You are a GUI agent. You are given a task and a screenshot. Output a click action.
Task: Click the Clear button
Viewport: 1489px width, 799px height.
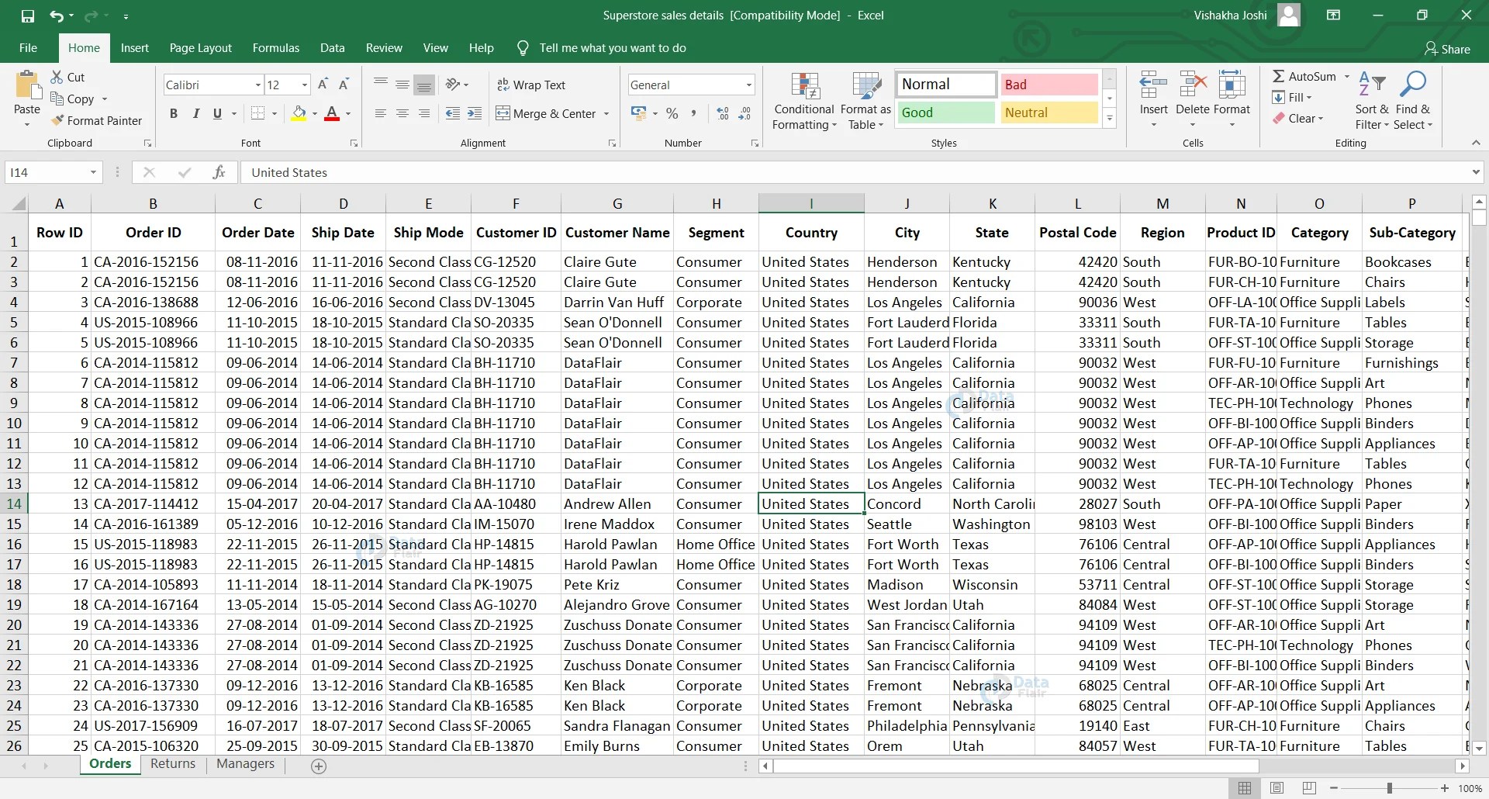tap(1298, 118)
